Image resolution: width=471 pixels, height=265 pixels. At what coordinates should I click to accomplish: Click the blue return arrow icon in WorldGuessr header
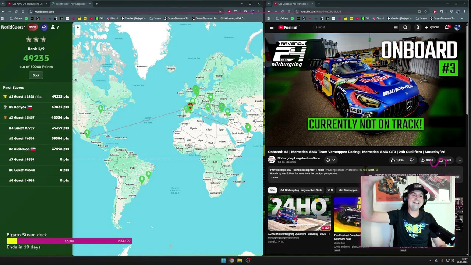pos(44,27)
